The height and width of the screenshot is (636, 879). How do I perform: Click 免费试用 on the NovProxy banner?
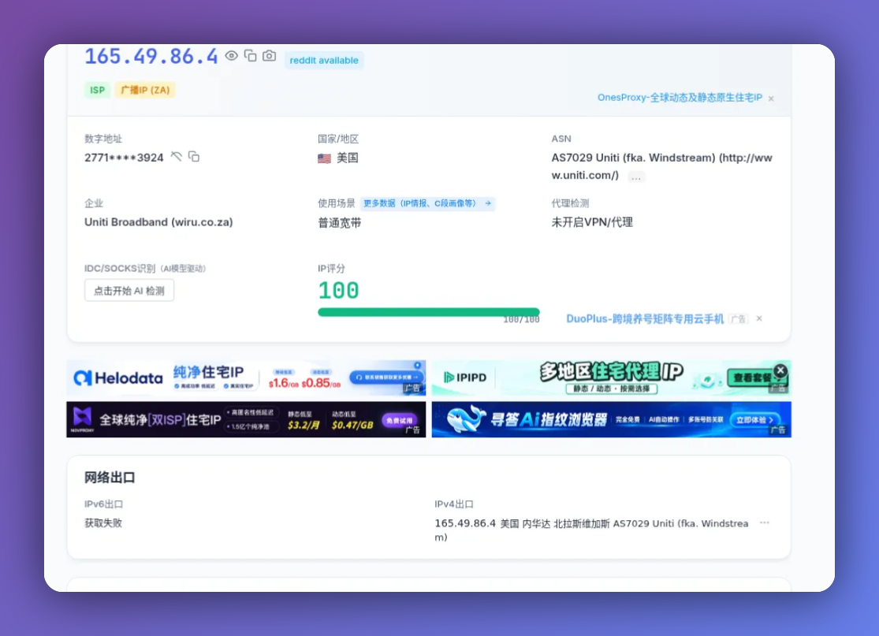(x=399, y=420)
